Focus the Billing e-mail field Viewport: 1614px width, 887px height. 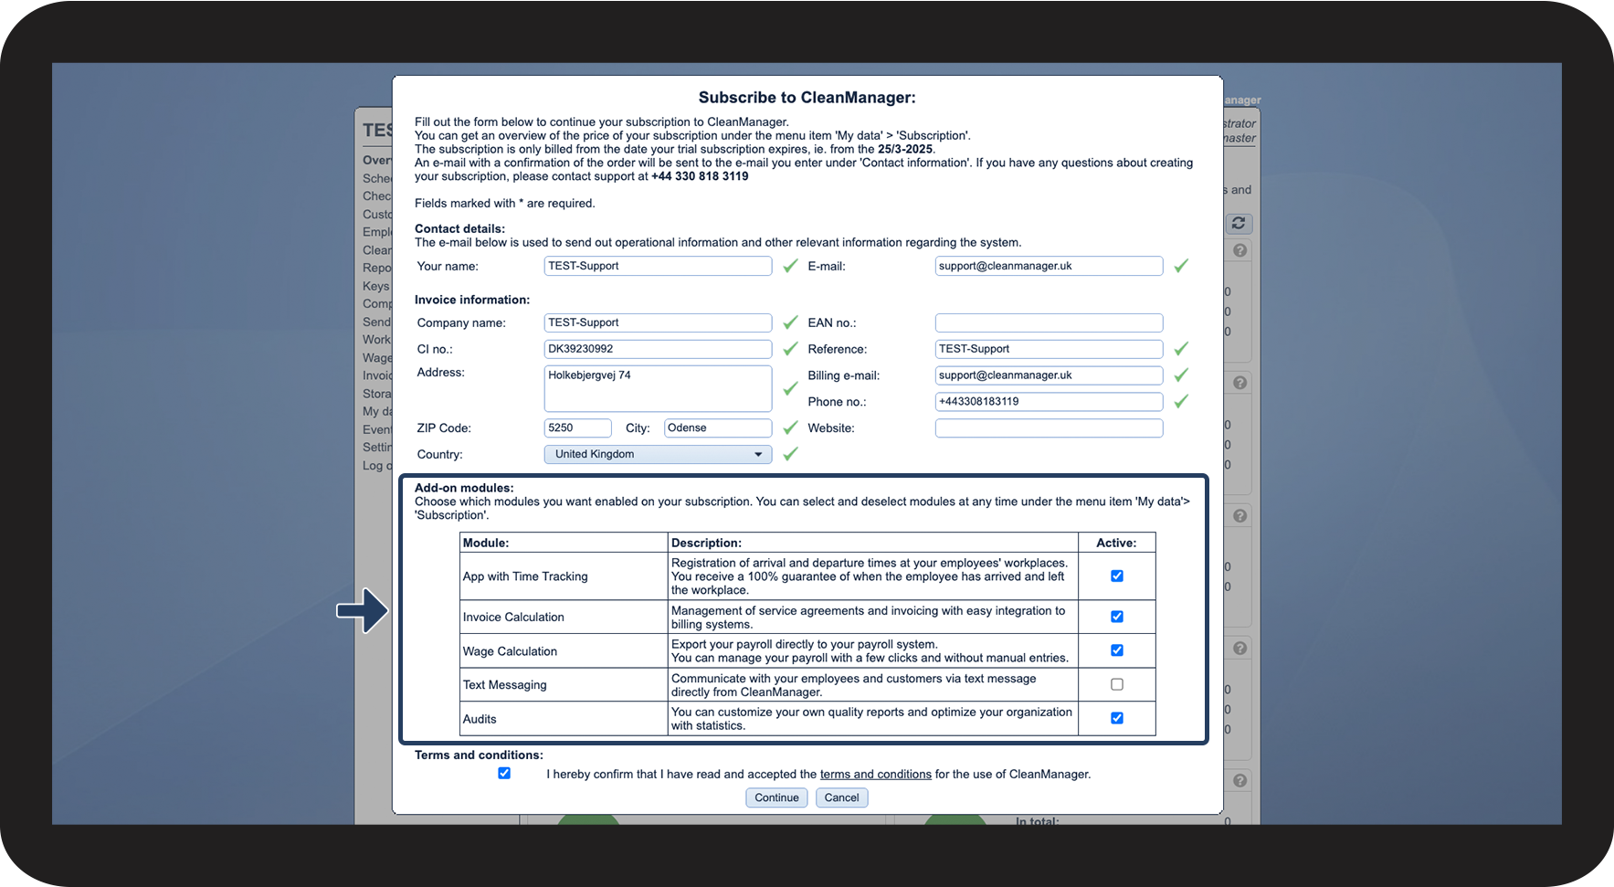point(1049,375)
